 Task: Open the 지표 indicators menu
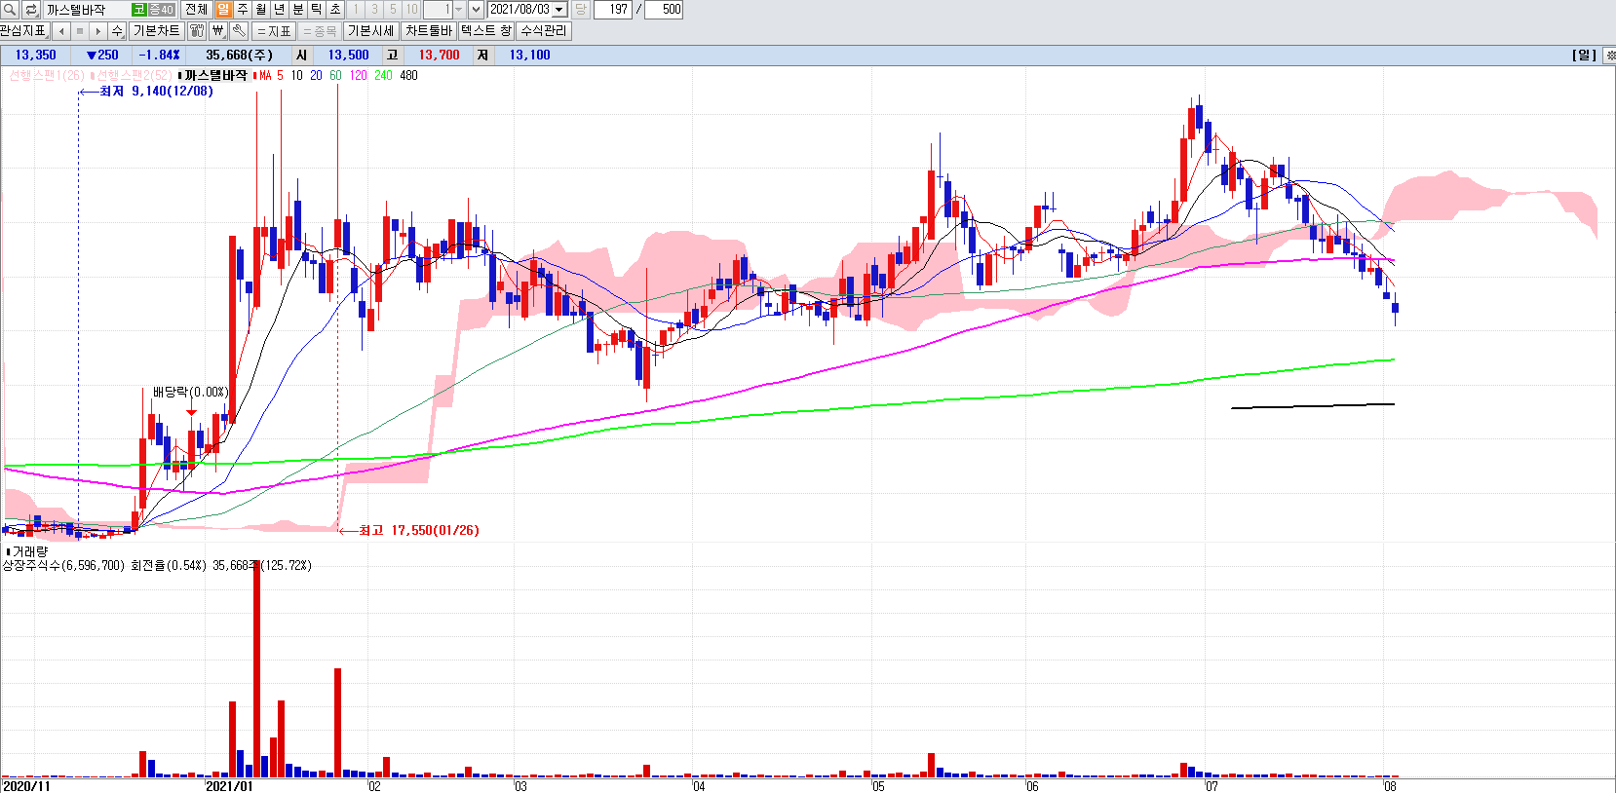tap(275, 31)
